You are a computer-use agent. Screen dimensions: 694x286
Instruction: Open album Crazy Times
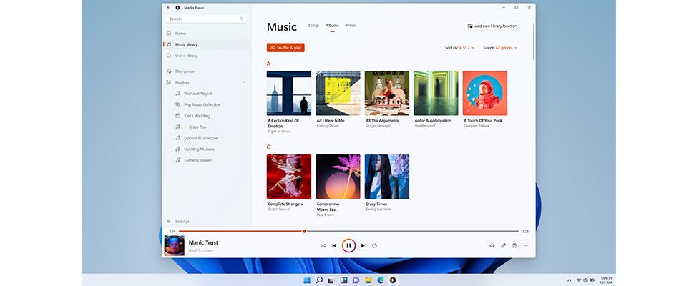tap(387, 177)
